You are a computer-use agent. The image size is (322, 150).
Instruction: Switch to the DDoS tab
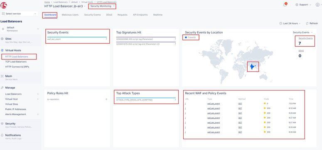click(109, 15)
